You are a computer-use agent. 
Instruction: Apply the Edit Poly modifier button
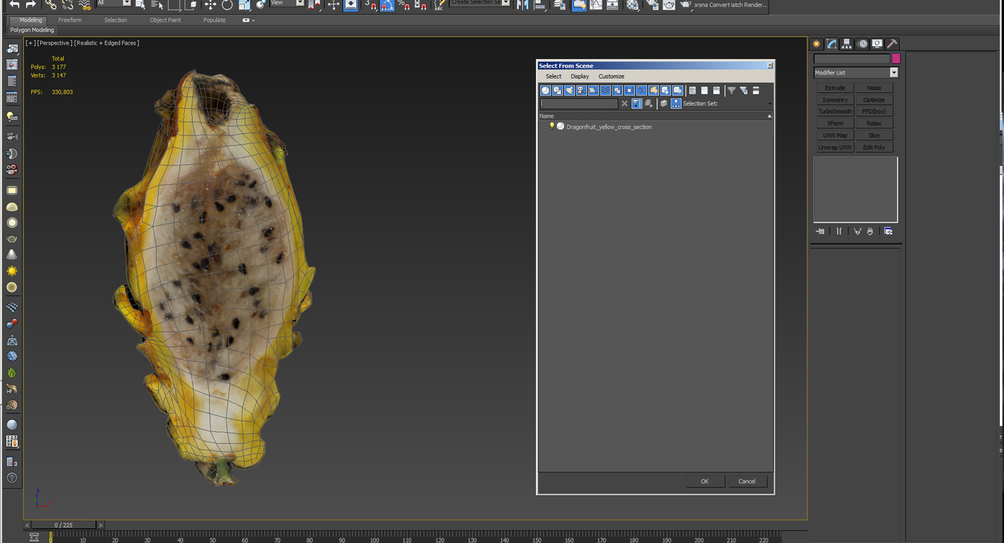click(x=874, y=147)
